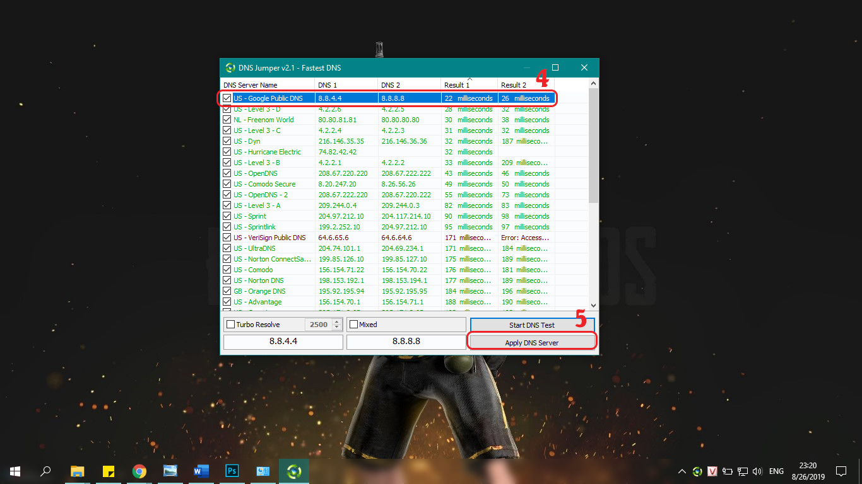
Task: Open the Windows Start menu
Action: (x=15, y=471)
